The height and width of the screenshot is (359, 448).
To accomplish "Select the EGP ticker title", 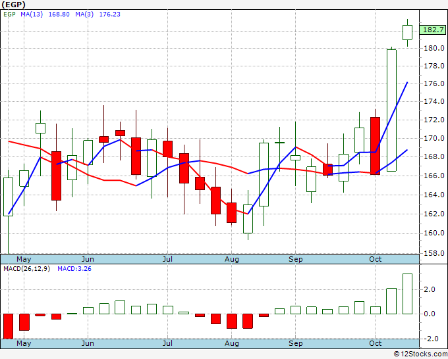I will [x=13, y=5].
